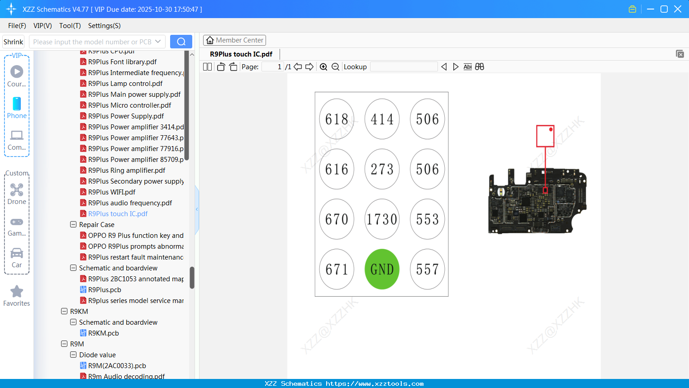Viewport: 689px width, 388px height.
Task: Open Favorites in the sidebar
Action: [x=17, y=296]
